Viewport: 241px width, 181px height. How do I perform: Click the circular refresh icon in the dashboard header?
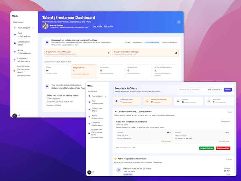pyautogui.click(x=179, y=22)
